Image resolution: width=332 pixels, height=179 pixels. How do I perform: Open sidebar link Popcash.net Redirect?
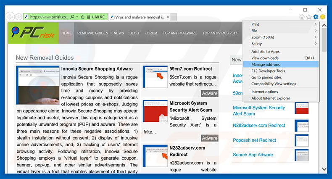(x=254, y=140)
